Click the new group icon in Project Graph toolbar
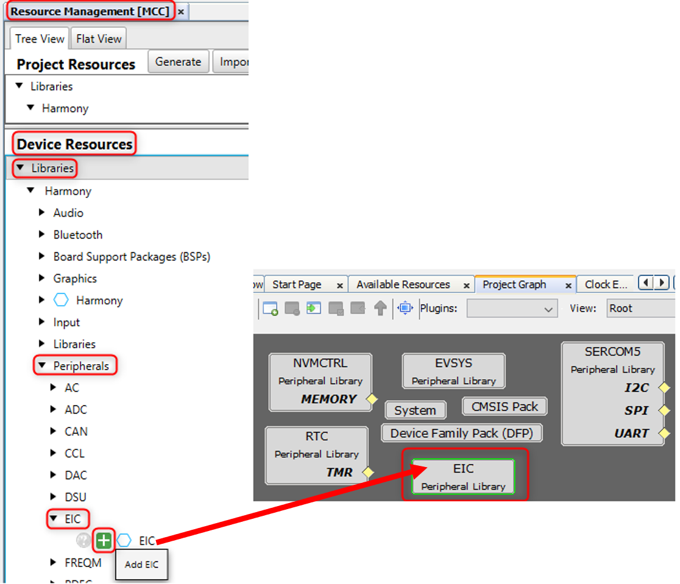680x584 pixels. [271, 308]
